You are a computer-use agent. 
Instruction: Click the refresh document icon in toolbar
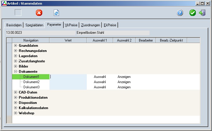[x=56, y=13]
